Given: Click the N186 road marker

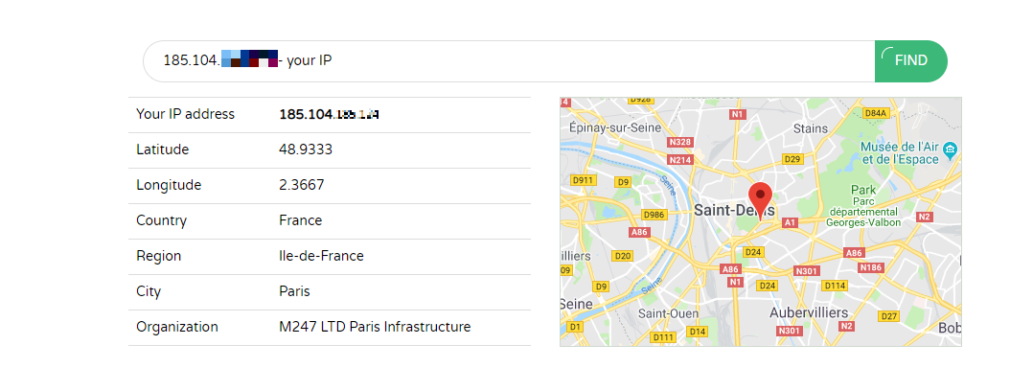Looking at the screenshot, I should click(x=871, y=267).
